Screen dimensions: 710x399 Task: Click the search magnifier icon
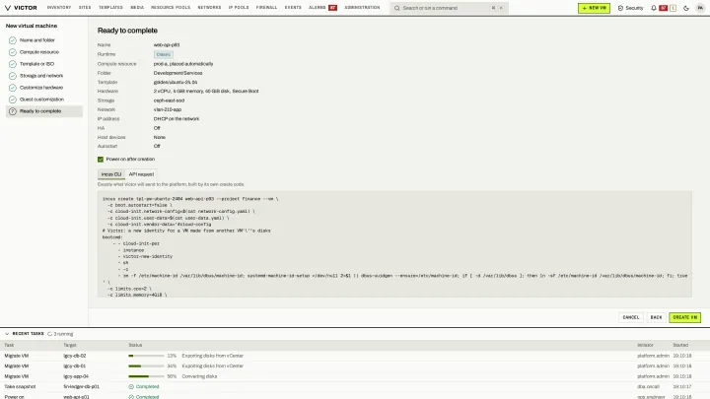tap(397, 8)
